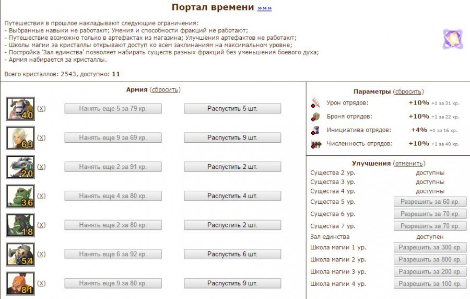
Task: Reset army via 'сбросить' link next to Армия
Action: (165, 90)
